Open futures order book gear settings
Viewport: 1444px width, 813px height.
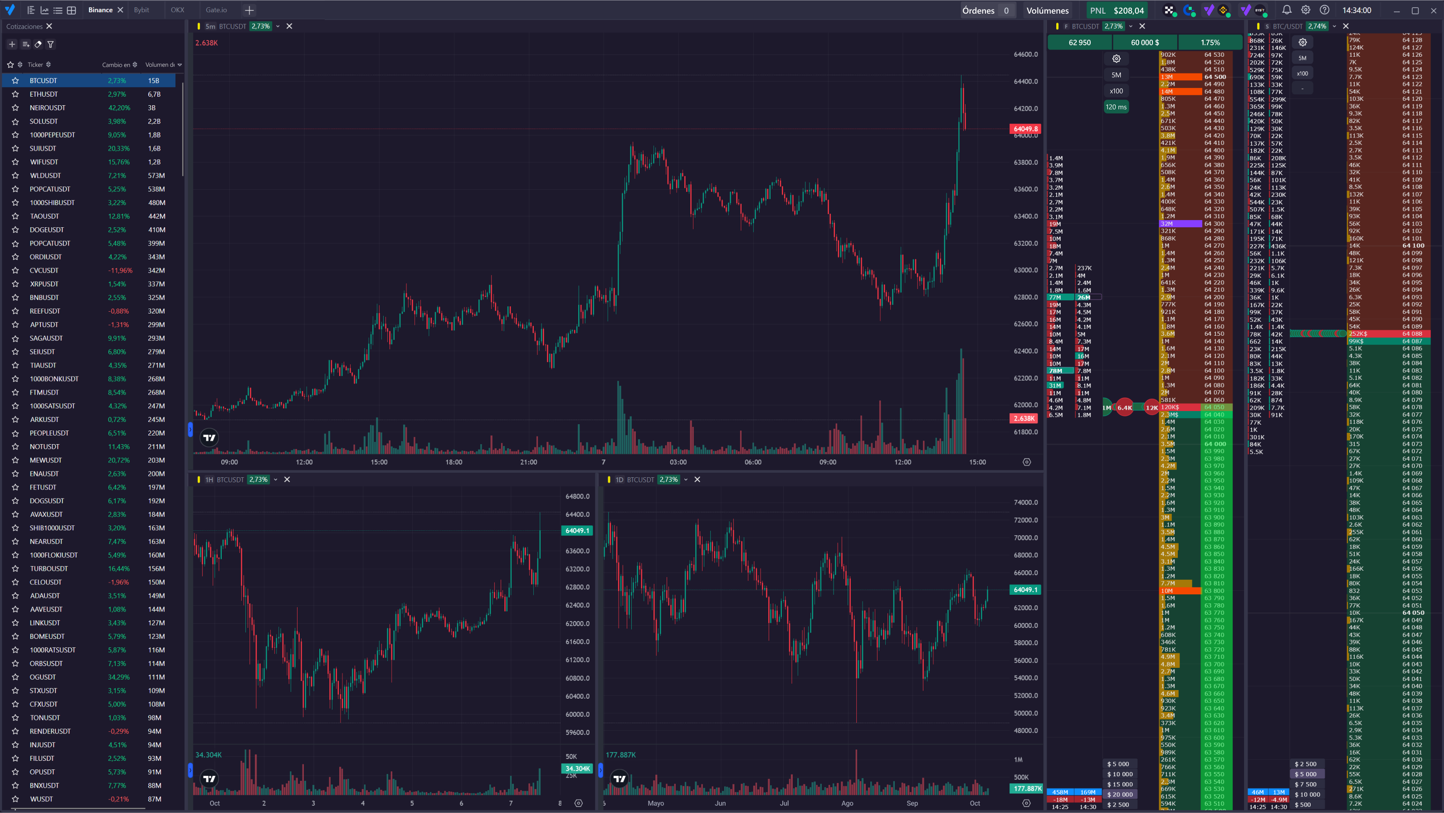coord(1116,59)
